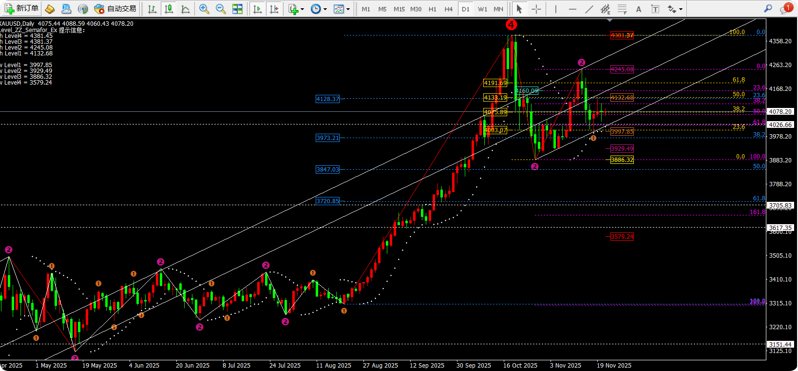Click the orange 4132.68 level label
Image resolution: width=798 pixels, height=371 pixels.
click(x=622, y=97)
